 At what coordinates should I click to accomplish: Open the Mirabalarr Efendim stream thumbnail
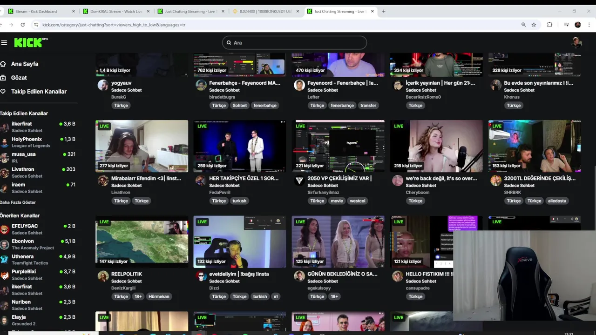142,146
